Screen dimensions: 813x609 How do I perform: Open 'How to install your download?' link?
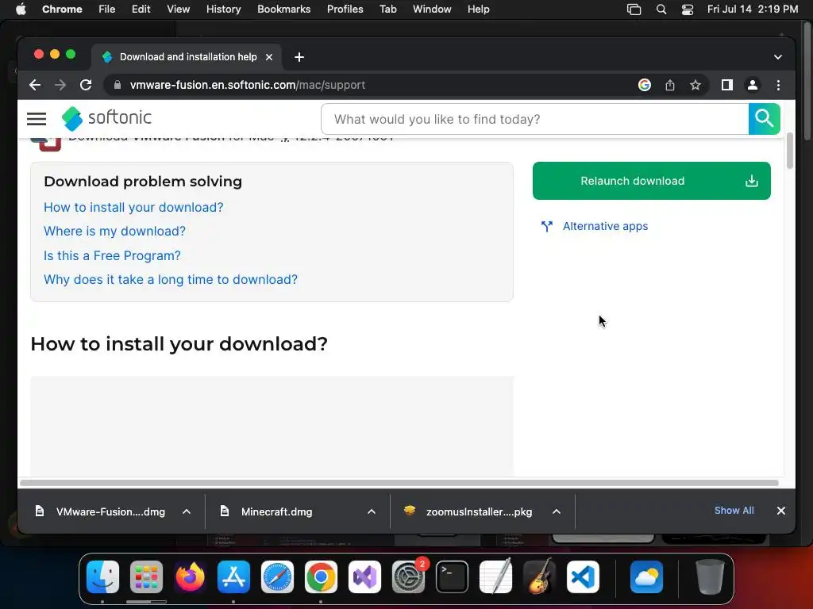[x=133, y=207]
